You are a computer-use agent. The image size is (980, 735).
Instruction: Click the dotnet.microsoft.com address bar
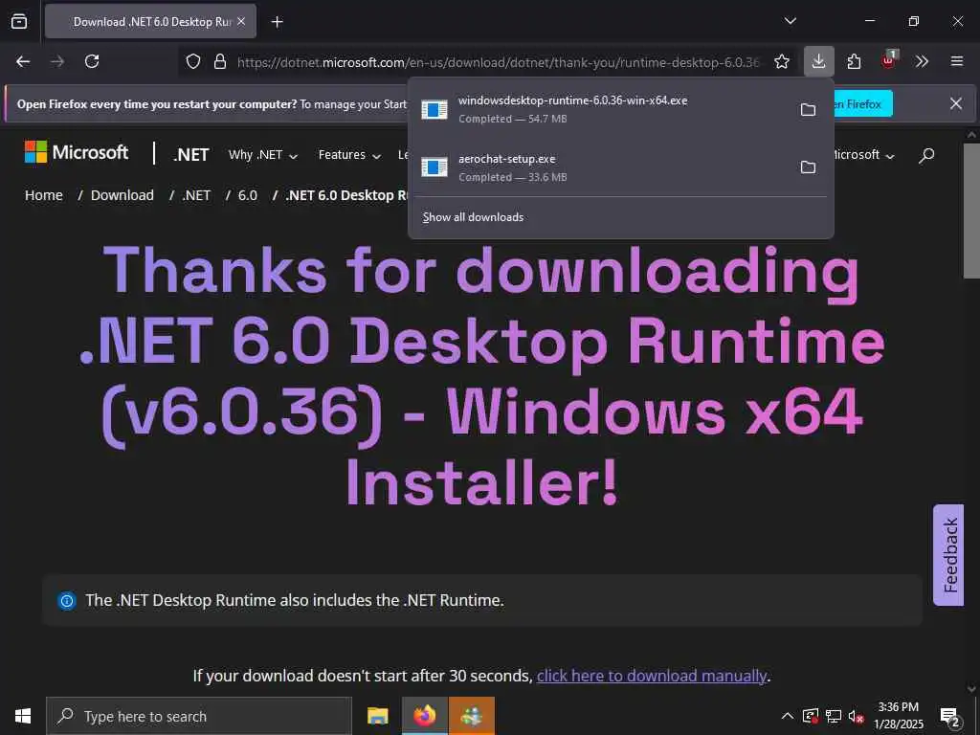498,62
